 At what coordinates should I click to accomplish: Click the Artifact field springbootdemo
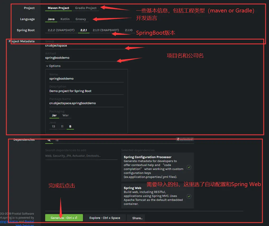click(x=86, y=58)
